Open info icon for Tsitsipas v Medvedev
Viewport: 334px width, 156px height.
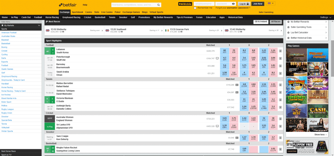(x=280, y=92)
